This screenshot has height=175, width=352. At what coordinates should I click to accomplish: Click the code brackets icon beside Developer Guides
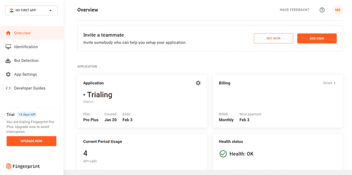tap(8, 88)
